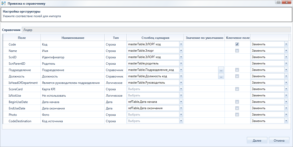Image resolution: width=293 pixels, height=147 pixels.
Task: Open Заменить dropdown in ScoreCard row
Action: pyautogui.click(x=286, y=89)
